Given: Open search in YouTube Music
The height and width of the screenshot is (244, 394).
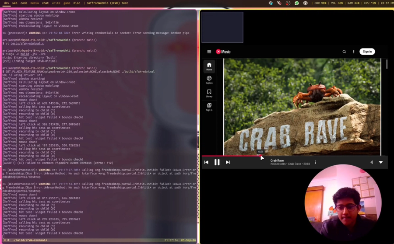Looking at the screenshot, I should coord(344,52).
